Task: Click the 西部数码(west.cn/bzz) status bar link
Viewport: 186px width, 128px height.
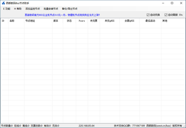Action: 158,126
